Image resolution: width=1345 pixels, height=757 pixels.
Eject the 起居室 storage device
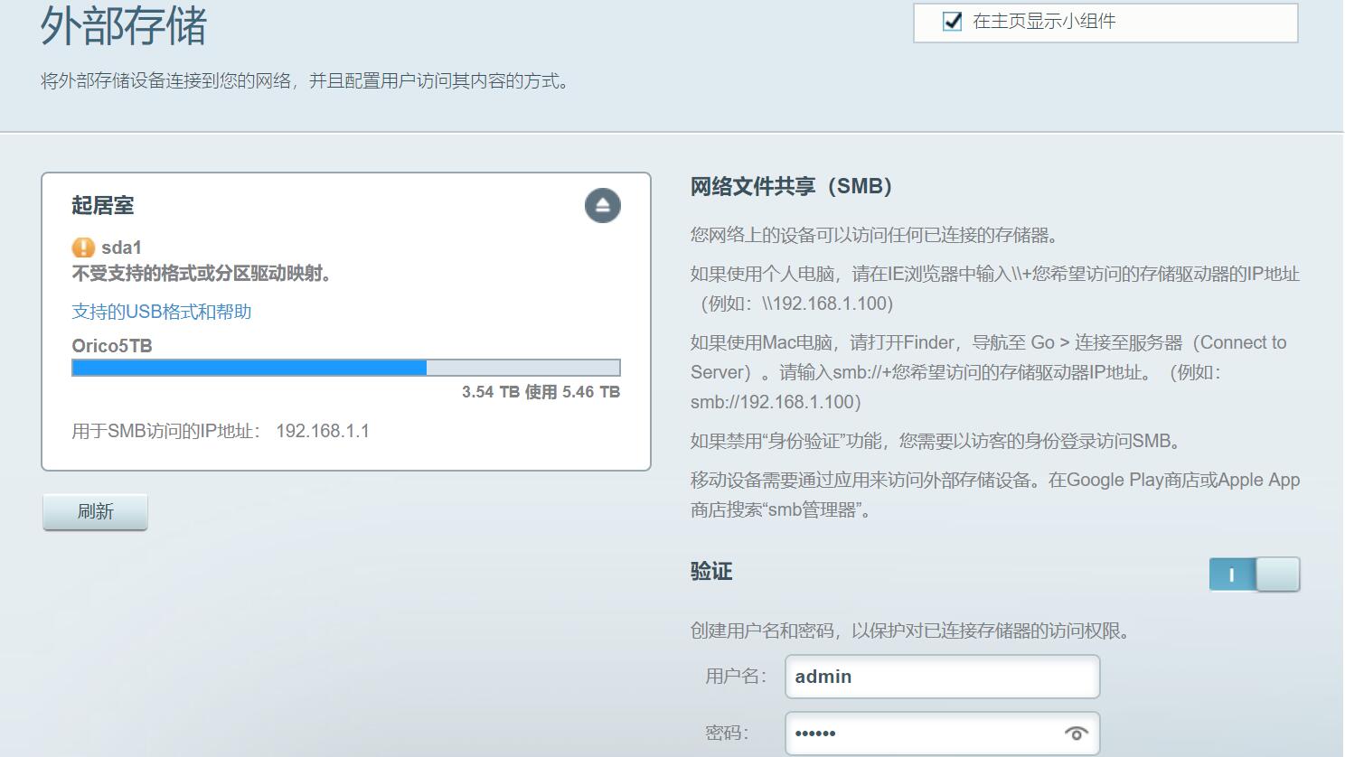[x=602, y=206]
